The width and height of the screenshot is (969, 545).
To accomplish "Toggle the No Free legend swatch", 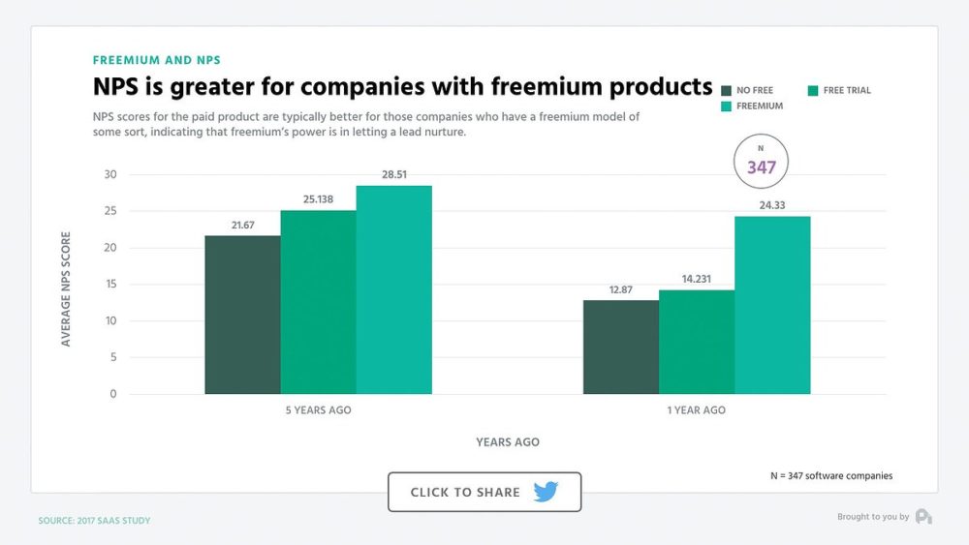I will (727, 90).
